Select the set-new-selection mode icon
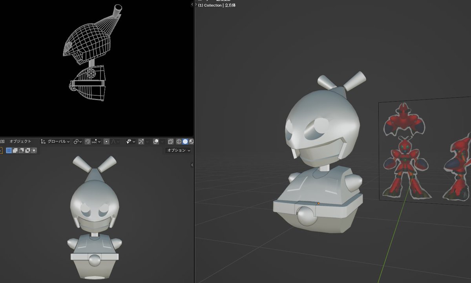471x283 pixels. (x=9, y=150)
